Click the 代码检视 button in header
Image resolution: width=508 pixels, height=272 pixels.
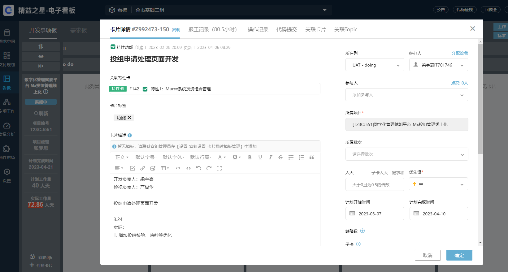tap(465, 10)
